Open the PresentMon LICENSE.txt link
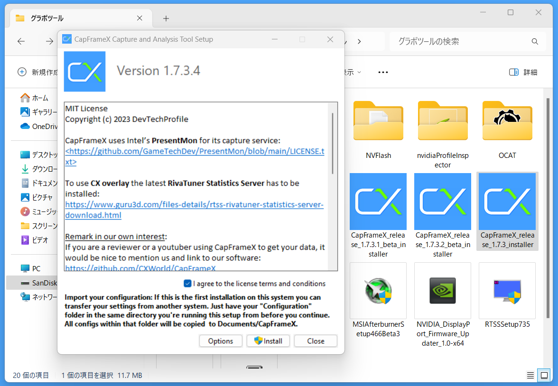Viewport: 558px width, 386px height. pos(195,156)
